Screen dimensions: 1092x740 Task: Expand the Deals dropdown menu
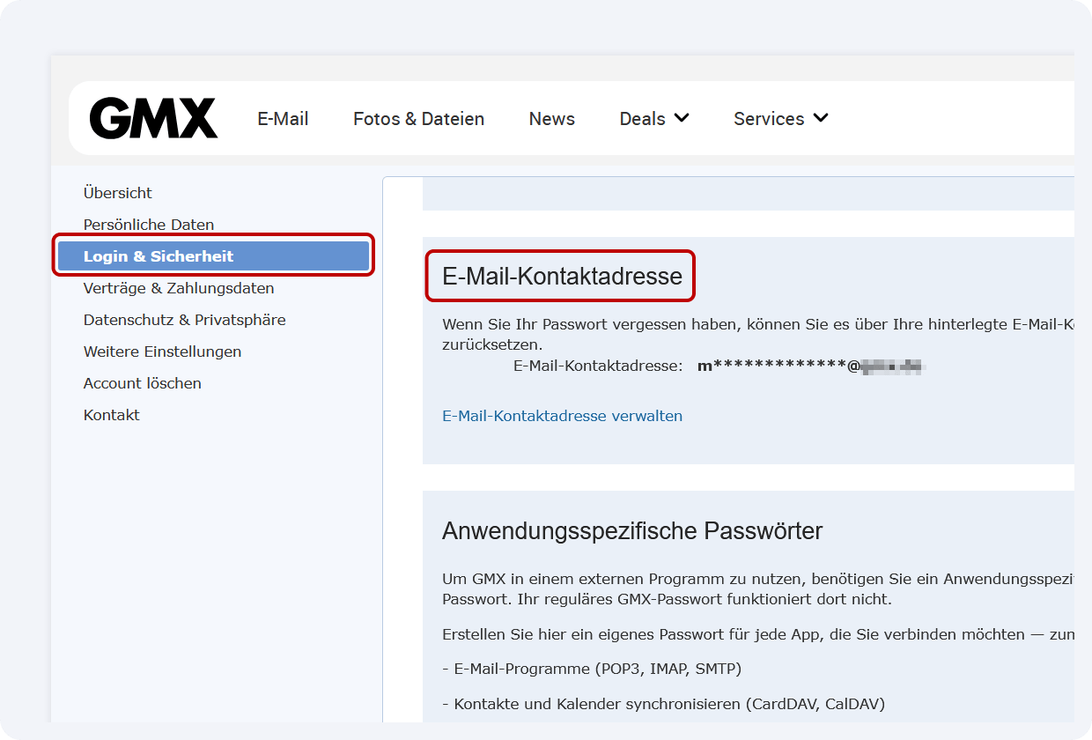654,119
